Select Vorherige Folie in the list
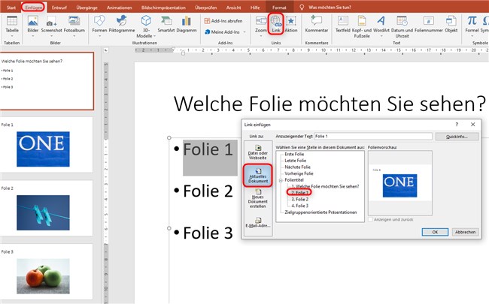 click(299, 173)
